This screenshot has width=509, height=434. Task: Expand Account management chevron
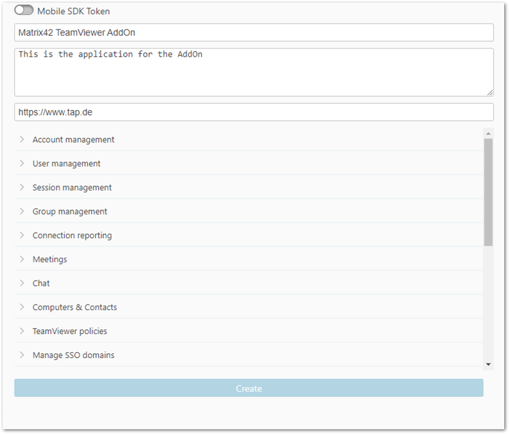coord(22,139)
